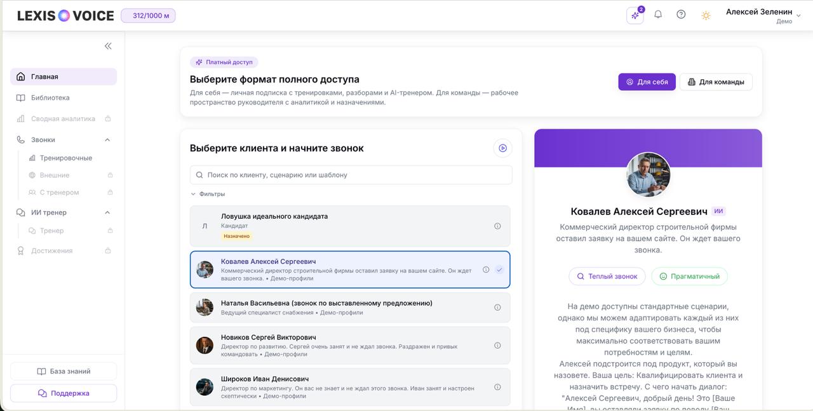813x411 pixels.
Task: Focus the client search input field
Action: click(x=351, y=175)
